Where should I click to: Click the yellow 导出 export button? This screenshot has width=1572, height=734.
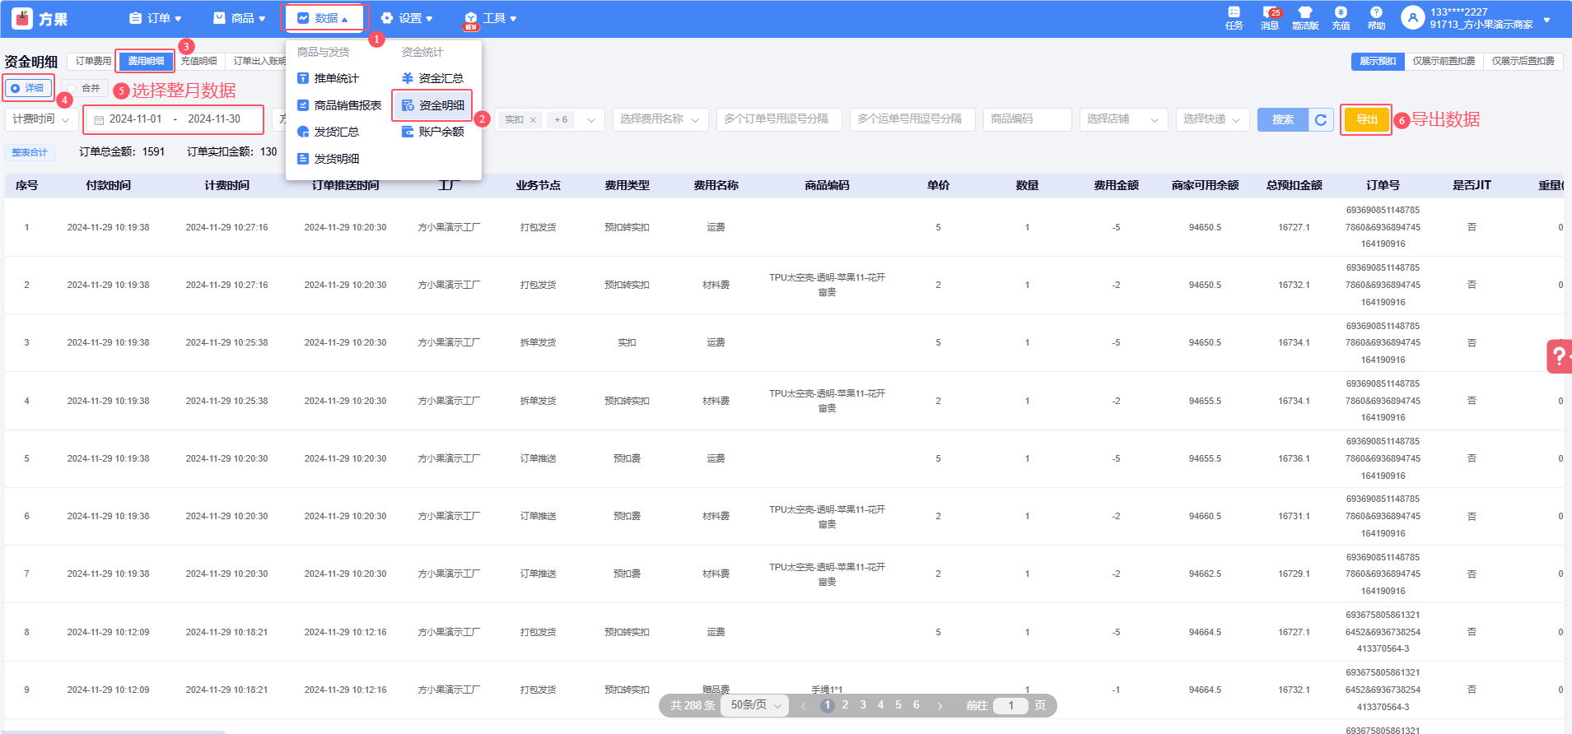[1366, 120]
